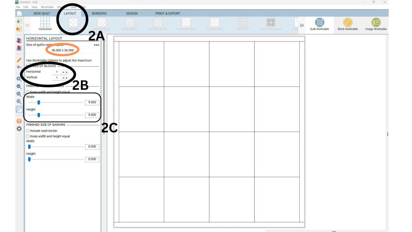Open the Block Worktable
Image resolution: width=412 pixels, height=232 pixels.
click(347, 24)
